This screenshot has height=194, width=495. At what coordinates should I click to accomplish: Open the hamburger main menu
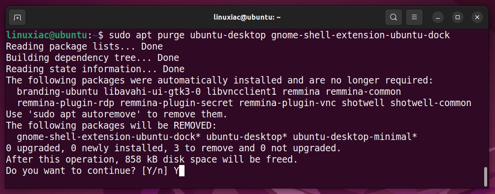click(414, 17)
